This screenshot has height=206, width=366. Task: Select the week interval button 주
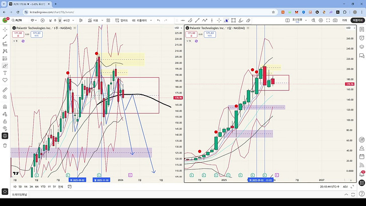pos(55,21)
